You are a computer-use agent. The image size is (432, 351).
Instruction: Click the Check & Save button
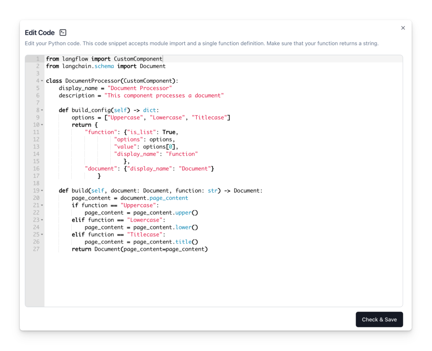(x=379, y=319)
